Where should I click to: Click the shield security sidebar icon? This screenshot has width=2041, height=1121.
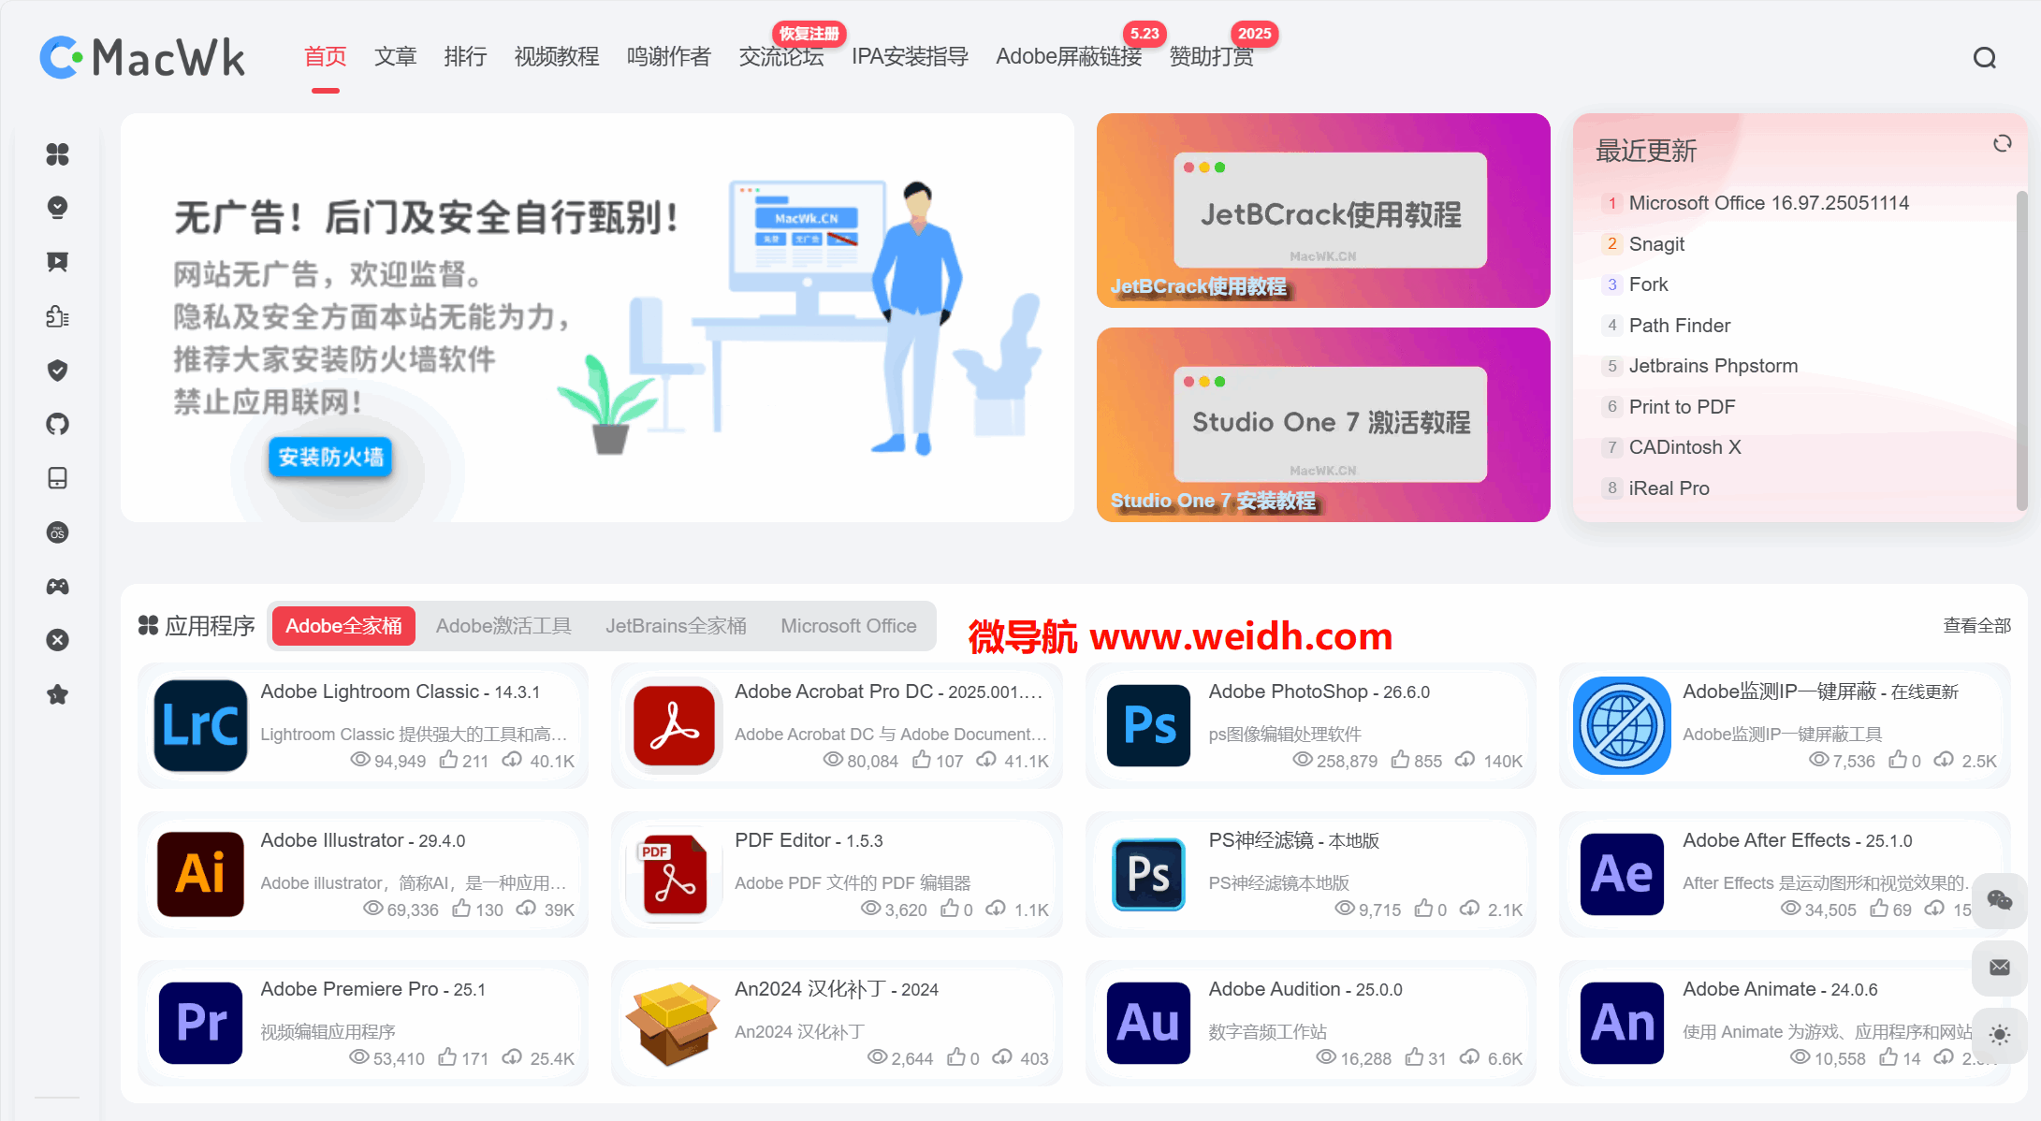57,371
